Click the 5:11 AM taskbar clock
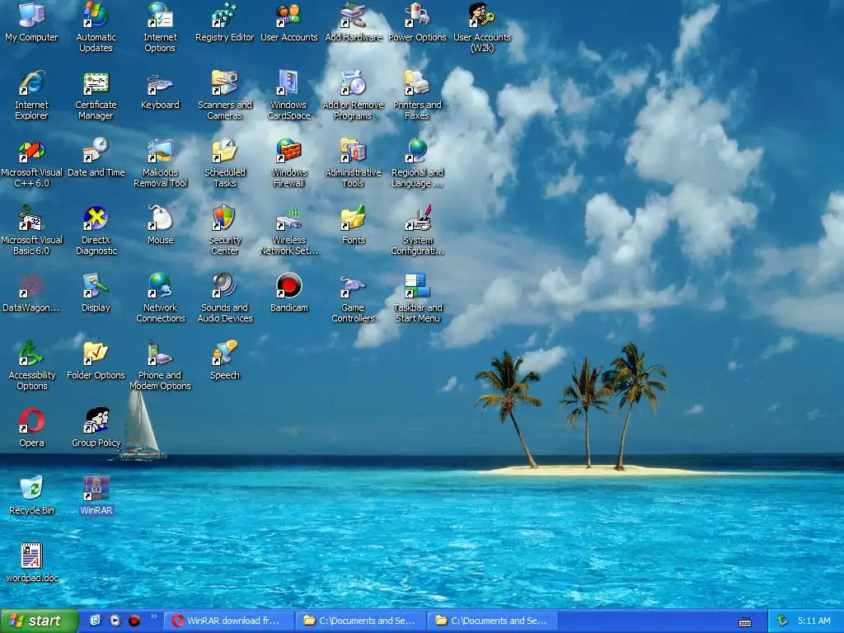The height and width of the screenshot is (633, 844). click(814, 621)
